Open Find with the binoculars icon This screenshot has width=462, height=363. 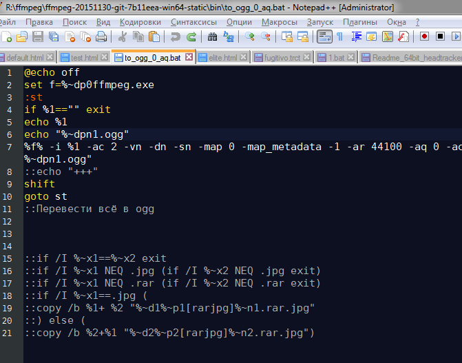(x=212, y=37)
